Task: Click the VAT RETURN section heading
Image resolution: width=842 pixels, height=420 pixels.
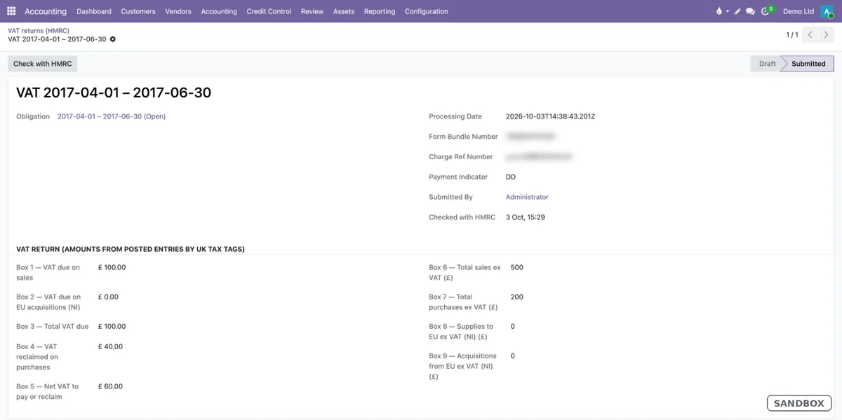Action: tap(131, 249)
